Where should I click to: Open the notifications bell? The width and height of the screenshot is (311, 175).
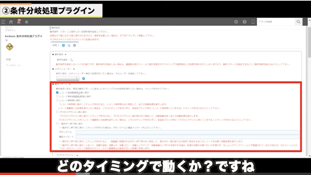(x=19, y=22)
